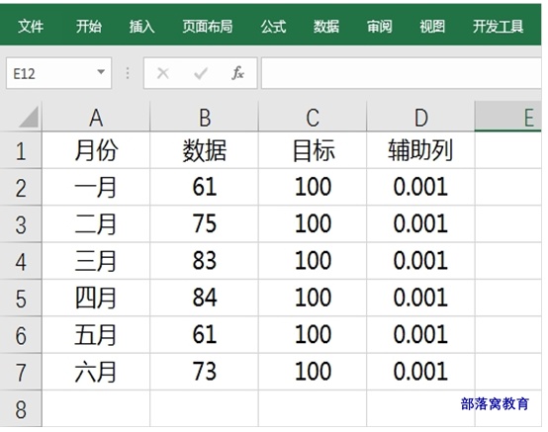Select column B header
548x432 pixels.
tap(205, 118)
